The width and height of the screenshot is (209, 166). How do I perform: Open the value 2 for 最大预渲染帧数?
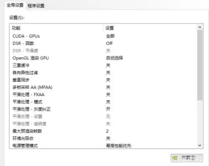(107, 131)
